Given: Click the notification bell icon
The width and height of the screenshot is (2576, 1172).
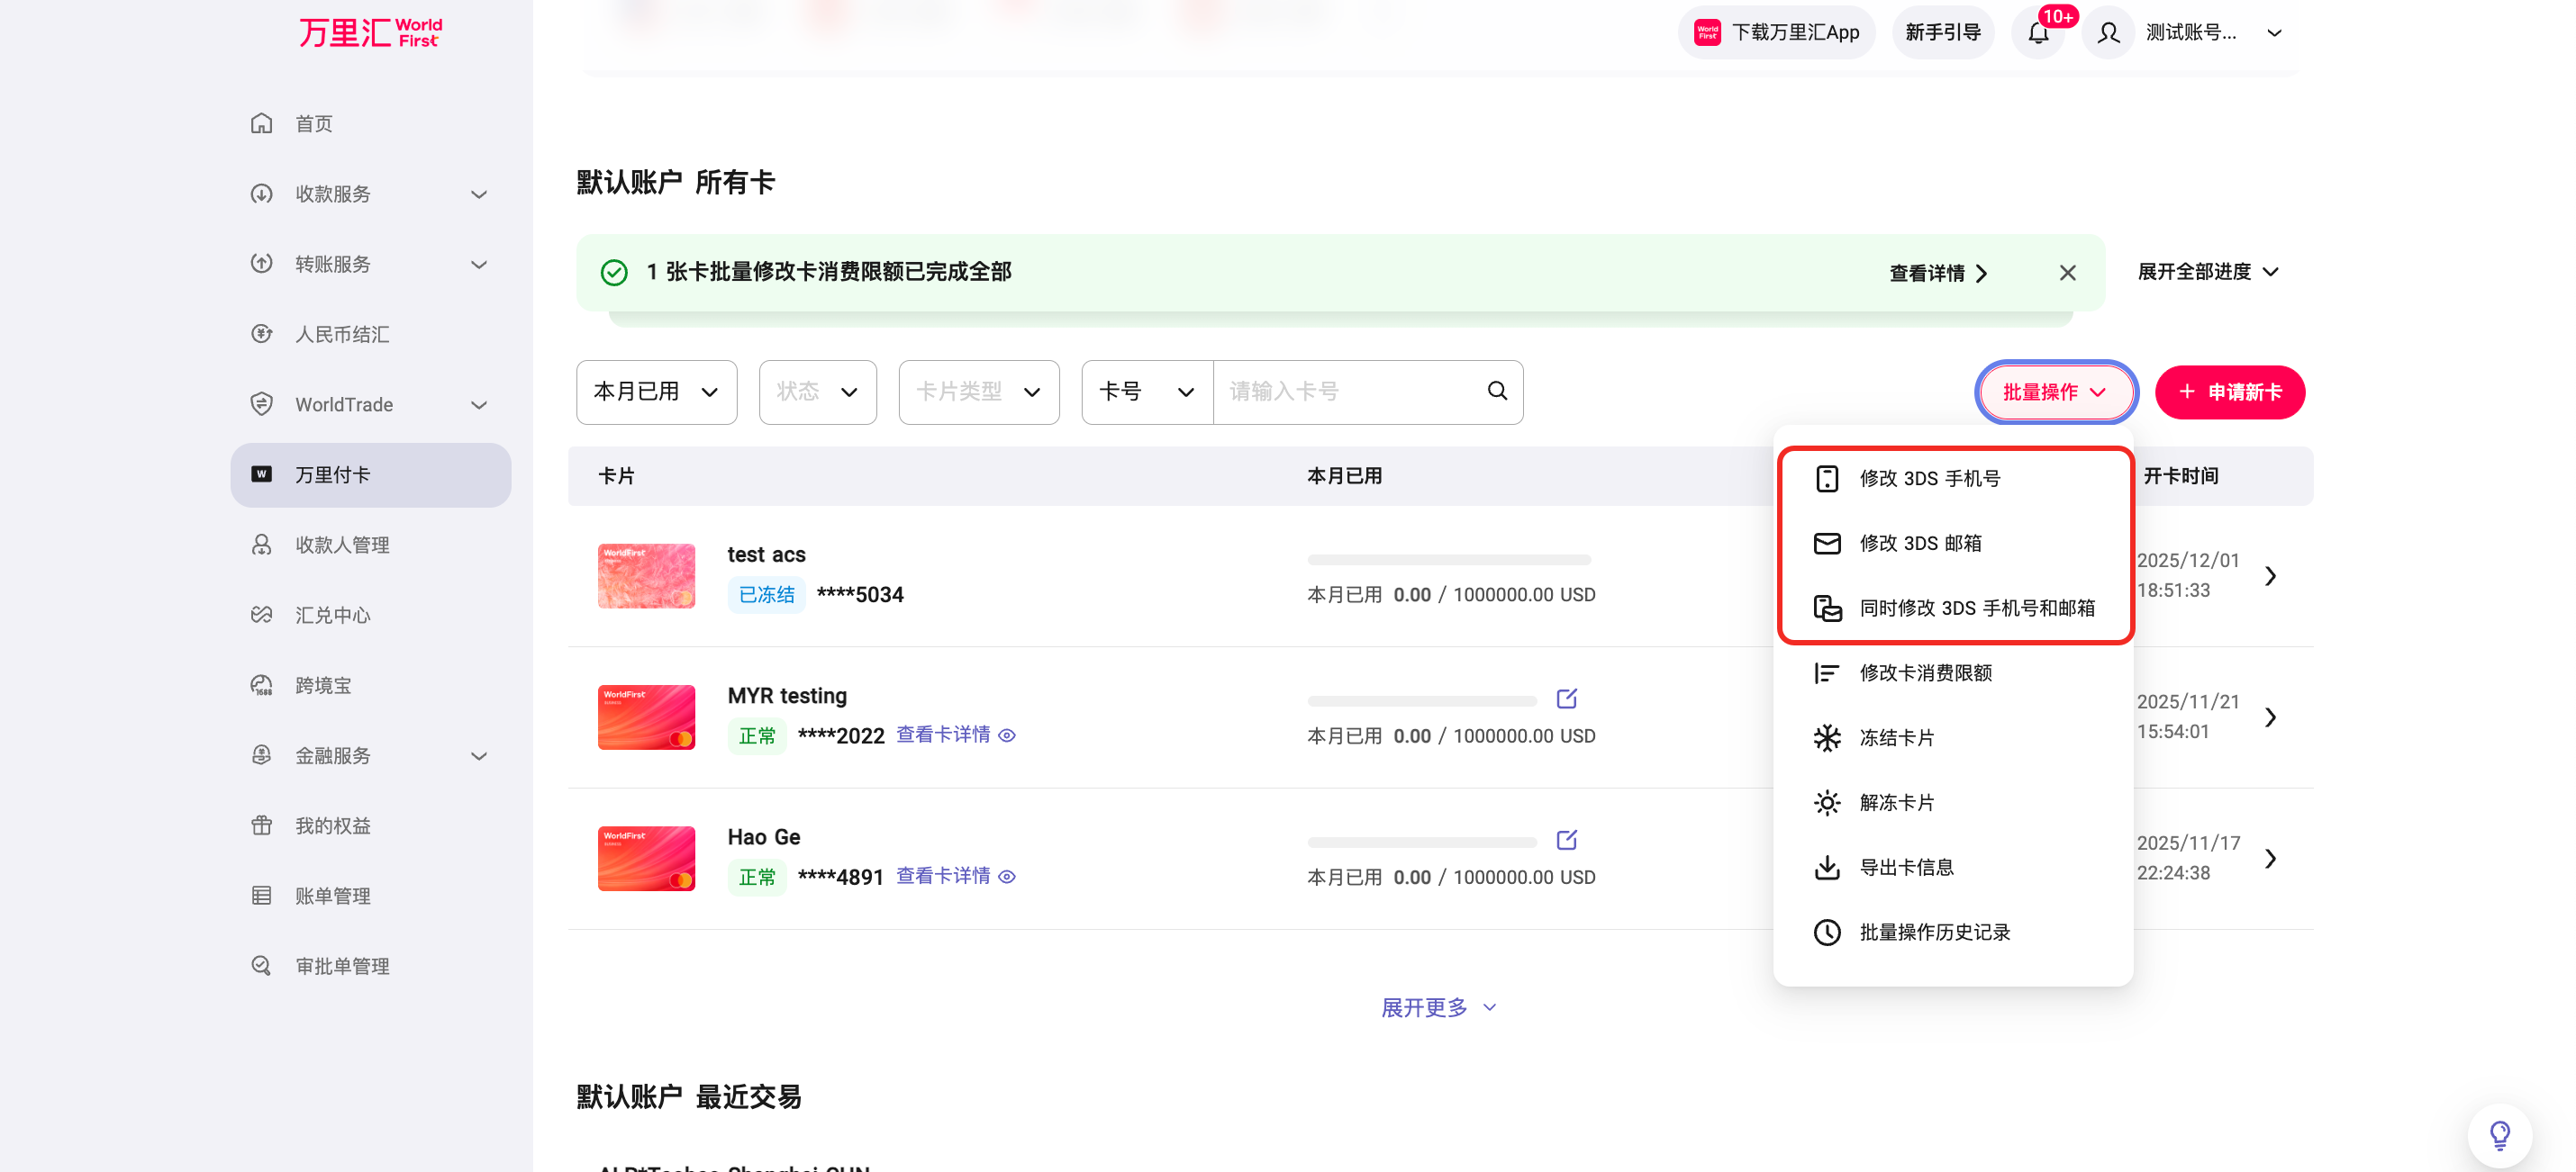Looking at the screenshot, I should (2038, 33).
